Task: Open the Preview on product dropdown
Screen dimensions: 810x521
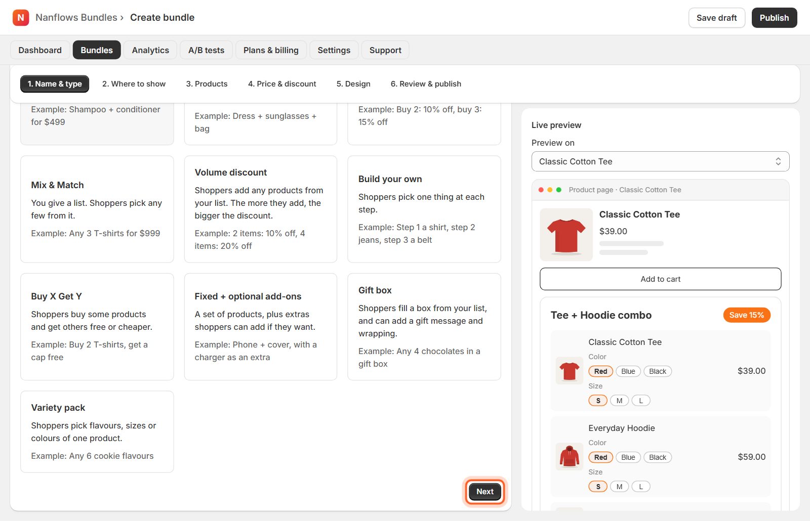Action: coord(660,161)
